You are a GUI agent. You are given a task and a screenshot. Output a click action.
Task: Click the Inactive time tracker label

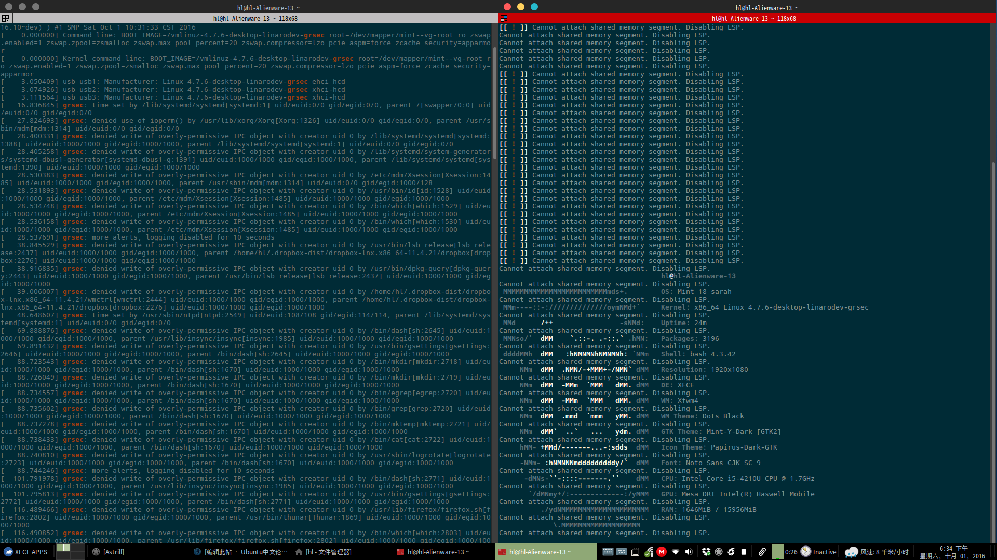tap(825, 552)
